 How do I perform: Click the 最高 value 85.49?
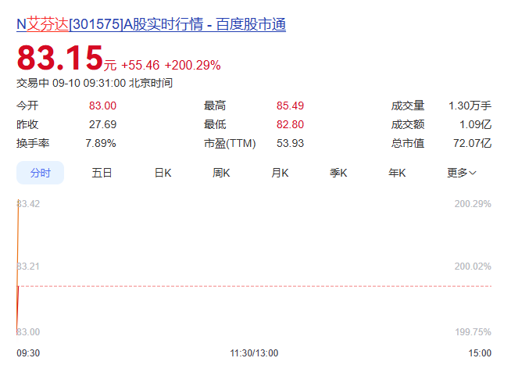290,106
